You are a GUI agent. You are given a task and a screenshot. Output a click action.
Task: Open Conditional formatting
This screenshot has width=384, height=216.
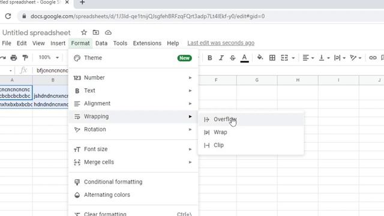(133, 182)
